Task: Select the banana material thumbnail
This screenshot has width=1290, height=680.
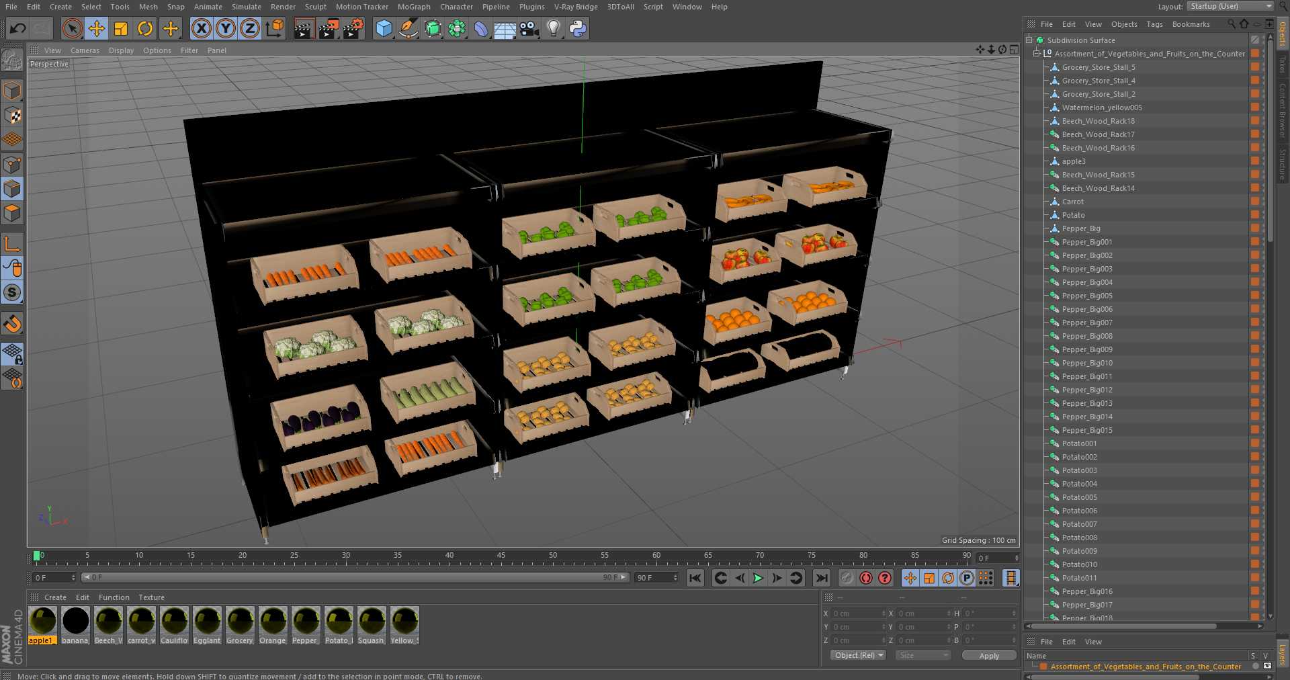Action: tap(75, 621)
